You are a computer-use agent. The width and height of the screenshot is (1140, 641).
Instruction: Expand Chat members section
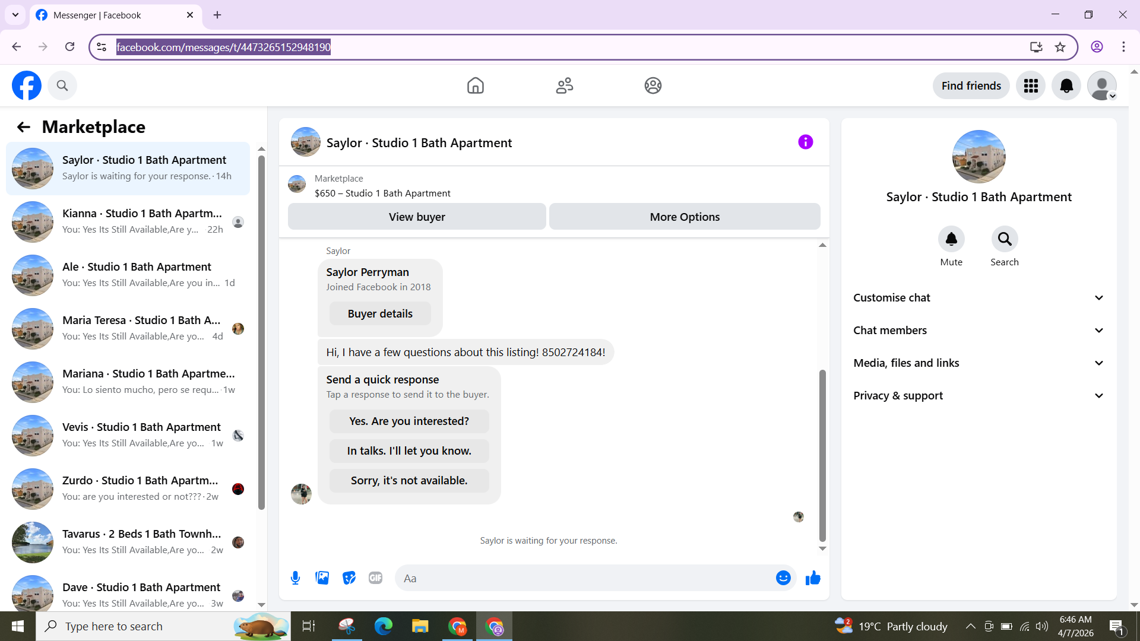(979, 330)
